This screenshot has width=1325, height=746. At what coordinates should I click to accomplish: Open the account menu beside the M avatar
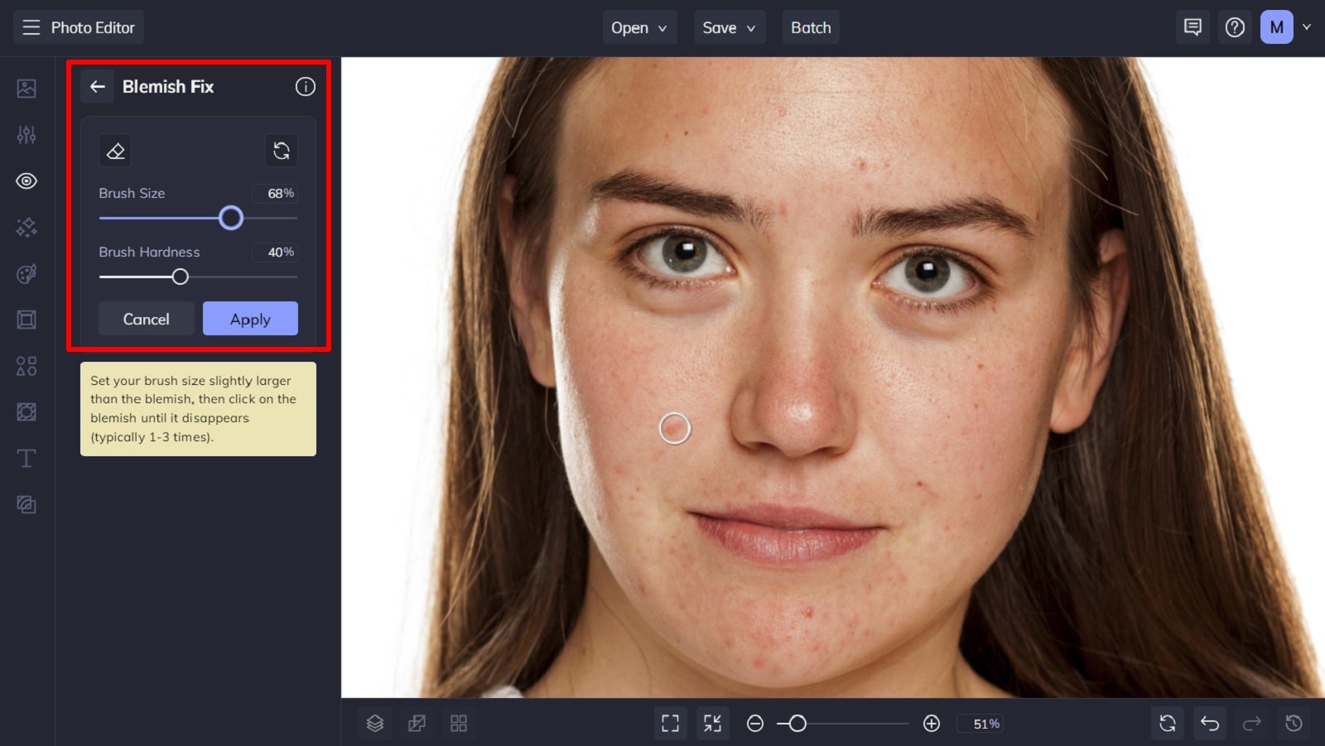coord(1307,26)
